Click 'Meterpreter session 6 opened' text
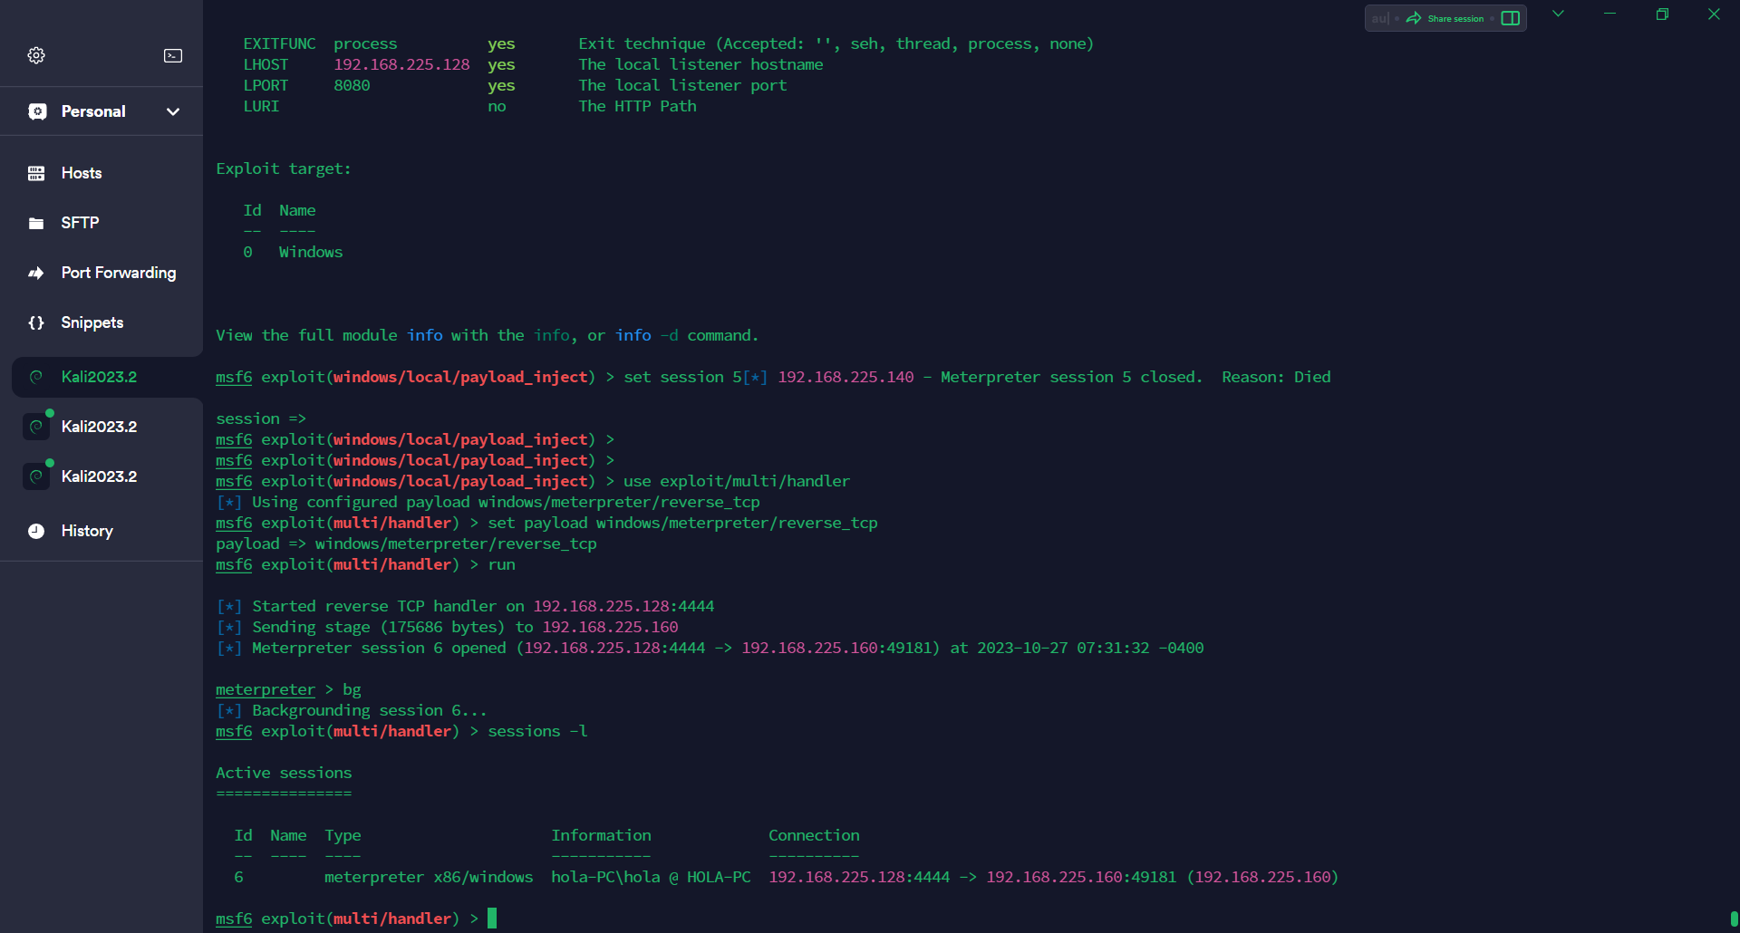This screenshot has height=933, width=1740. (379, 648)
